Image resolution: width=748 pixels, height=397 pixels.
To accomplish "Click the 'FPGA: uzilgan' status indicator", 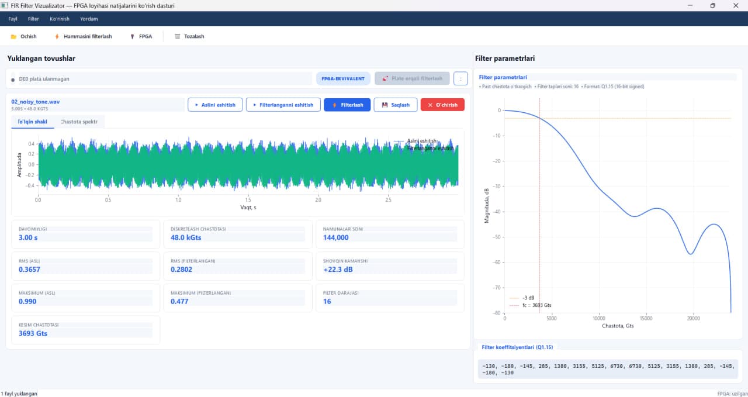I will [732, 393].
